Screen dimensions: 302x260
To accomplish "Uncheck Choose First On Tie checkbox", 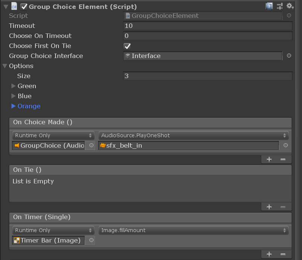I will pos(127,46).
